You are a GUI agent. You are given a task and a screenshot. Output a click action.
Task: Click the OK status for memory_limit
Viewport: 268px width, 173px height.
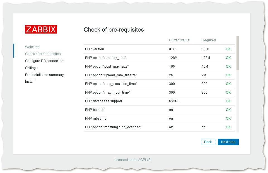pyautogui.click(x=228, y=58)
